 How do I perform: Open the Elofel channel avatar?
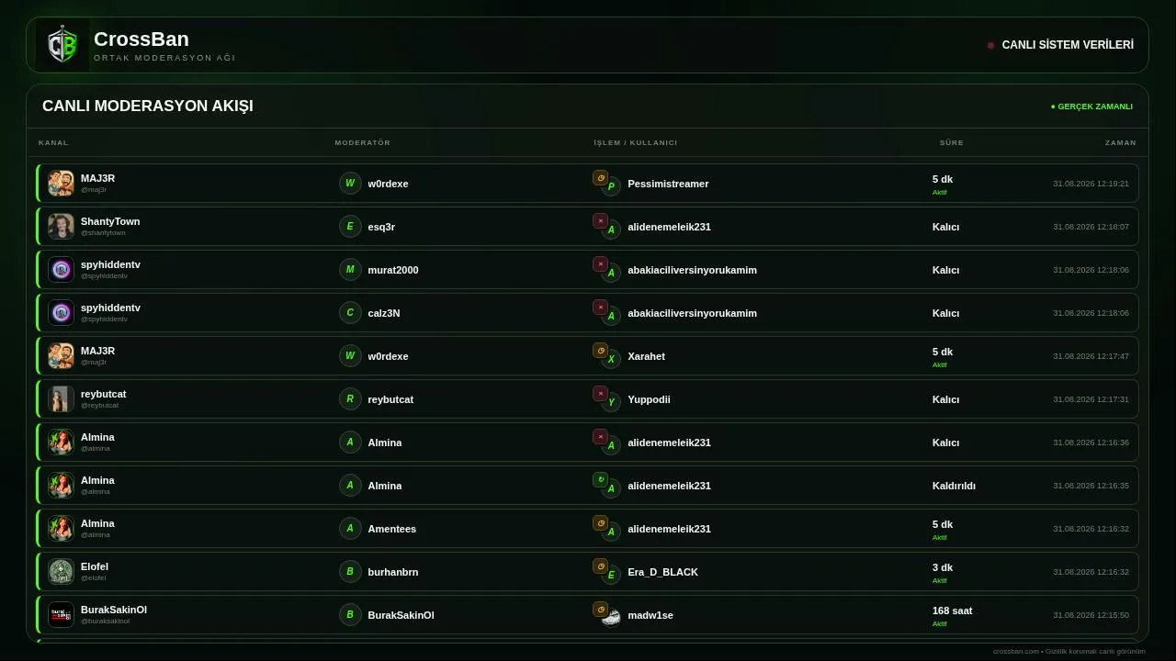61,571
